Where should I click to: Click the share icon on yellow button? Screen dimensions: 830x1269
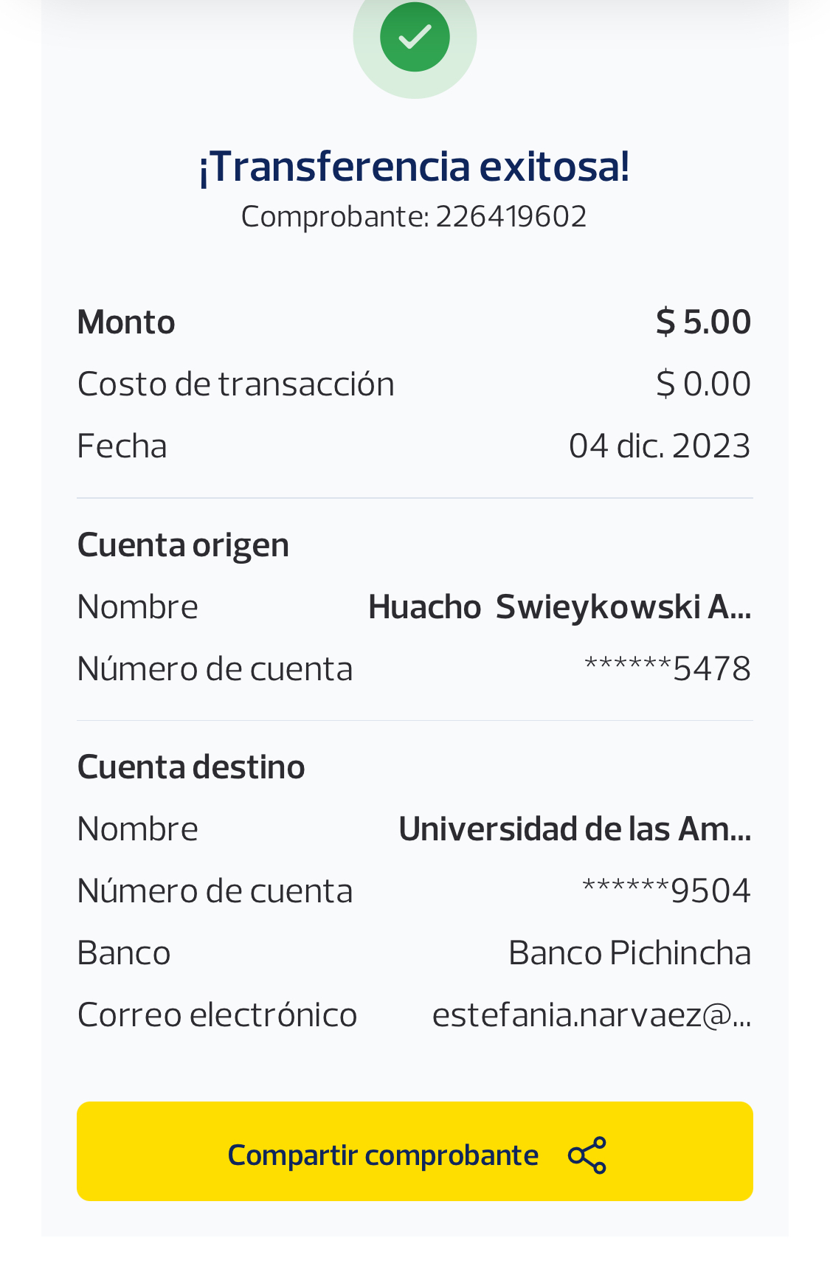[x=587, y=1155]
